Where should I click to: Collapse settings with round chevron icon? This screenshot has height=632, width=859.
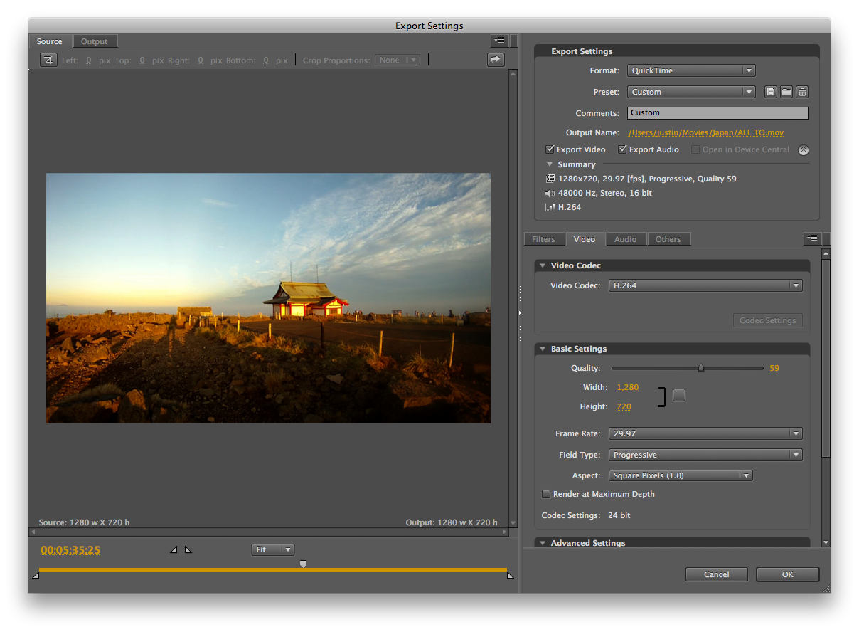804,150
